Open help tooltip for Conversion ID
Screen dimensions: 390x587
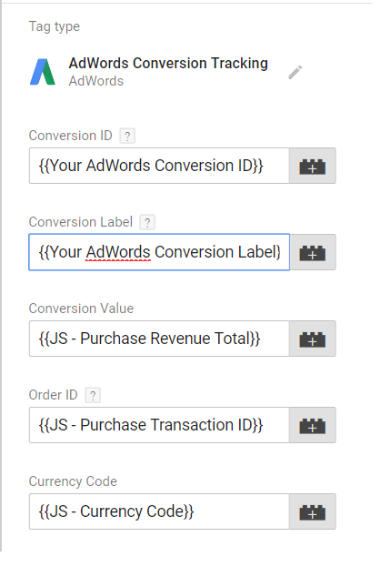tap(127, 136)
